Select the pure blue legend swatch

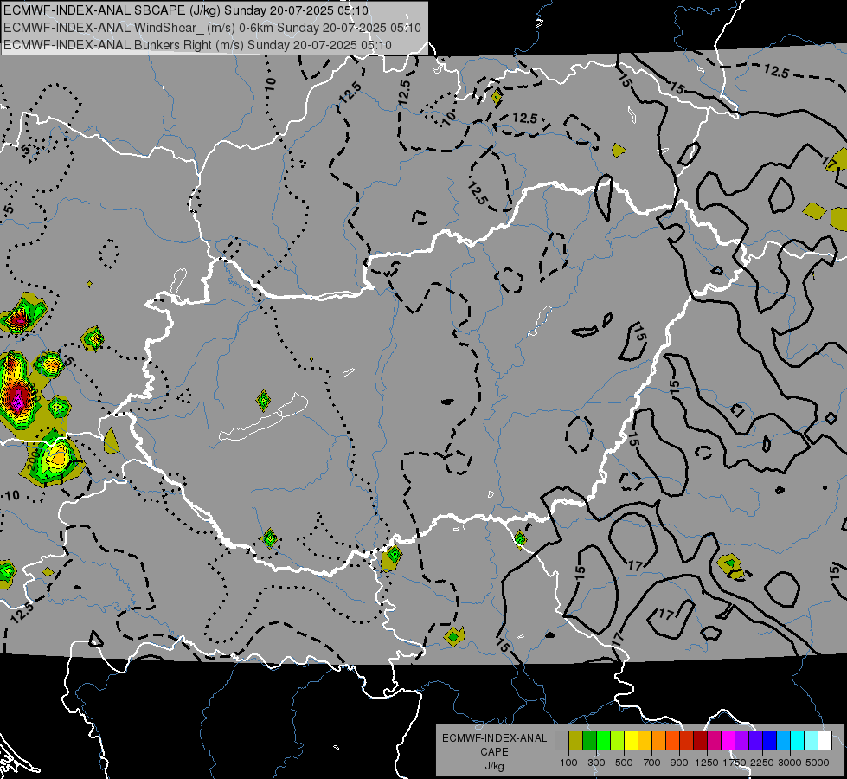(770, 741)
